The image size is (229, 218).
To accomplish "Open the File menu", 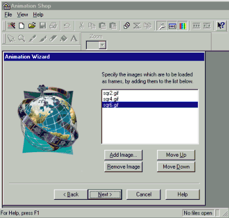I will pyautogui.click(x=9, y=15).
